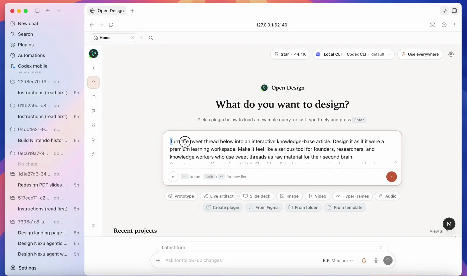Click the GitHub Star 44.1K button
This screenshot has width=467, height=276.
tap(290, 54)
